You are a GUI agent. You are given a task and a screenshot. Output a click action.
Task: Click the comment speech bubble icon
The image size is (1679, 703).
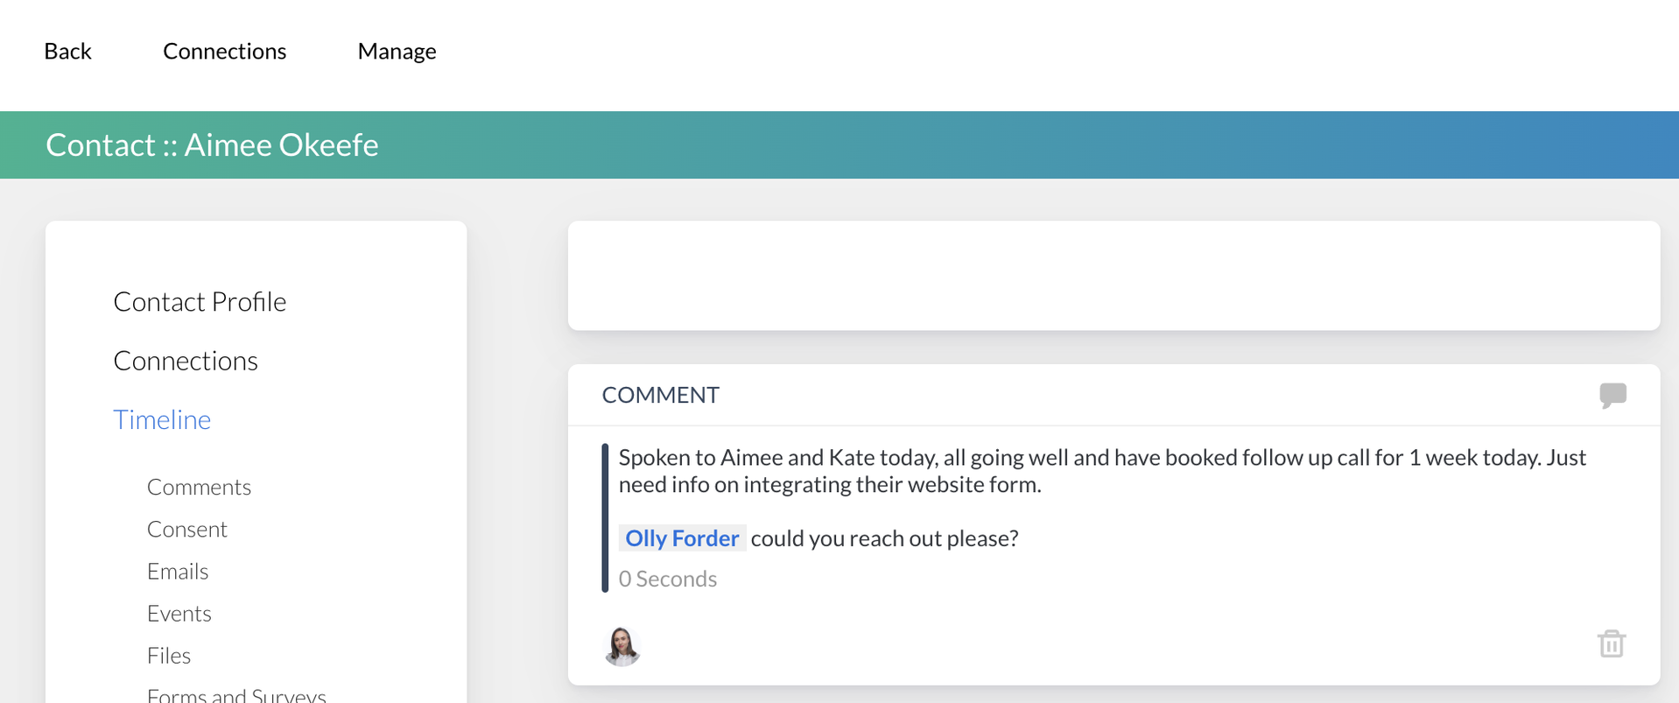pos(1612,395)
